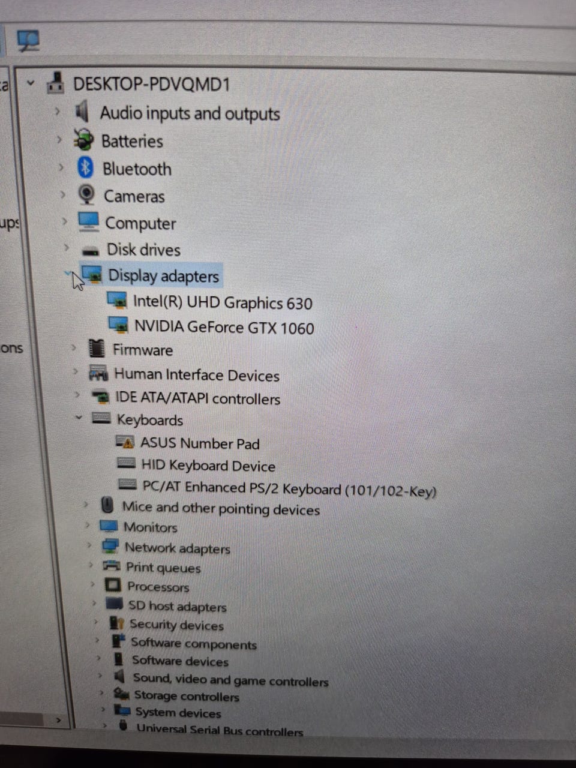The width and height of the screenshot is (576, 768).
Task: Click the Print queues printer icon
Action: click(112, 565)
